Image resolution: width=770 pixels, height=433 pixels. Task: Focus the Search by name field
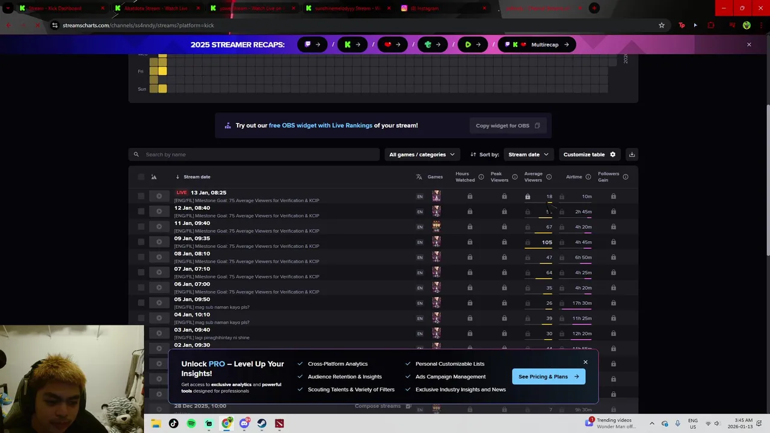tap(254, 155)
